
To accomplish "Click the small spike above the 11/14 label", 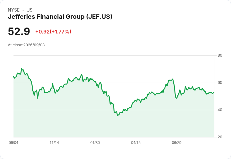I will pos(53,84).
